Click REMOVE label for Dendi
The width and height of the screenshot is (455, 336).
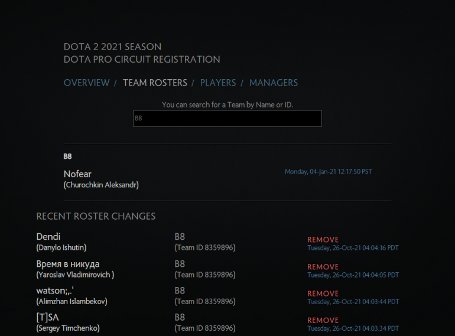point(323,240)
